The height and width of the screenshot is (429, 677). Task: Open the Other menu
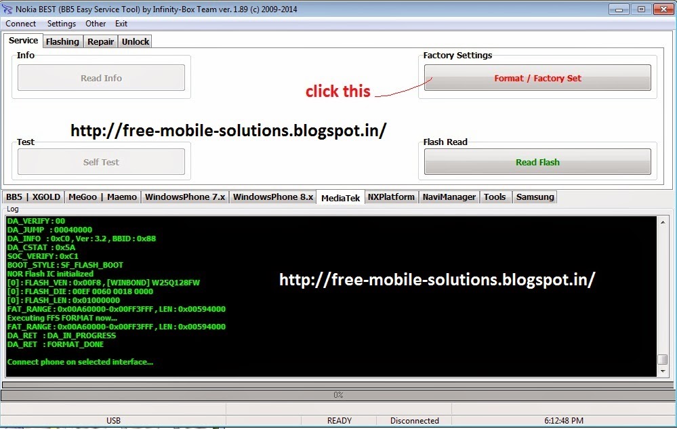(x=96, y=24)
